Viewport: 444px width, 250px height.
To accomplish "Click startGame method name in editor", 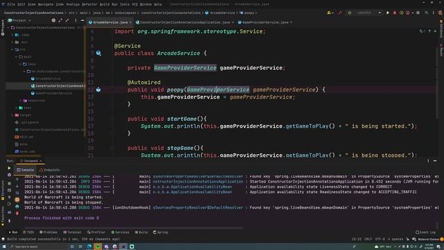I will (182, 119).
